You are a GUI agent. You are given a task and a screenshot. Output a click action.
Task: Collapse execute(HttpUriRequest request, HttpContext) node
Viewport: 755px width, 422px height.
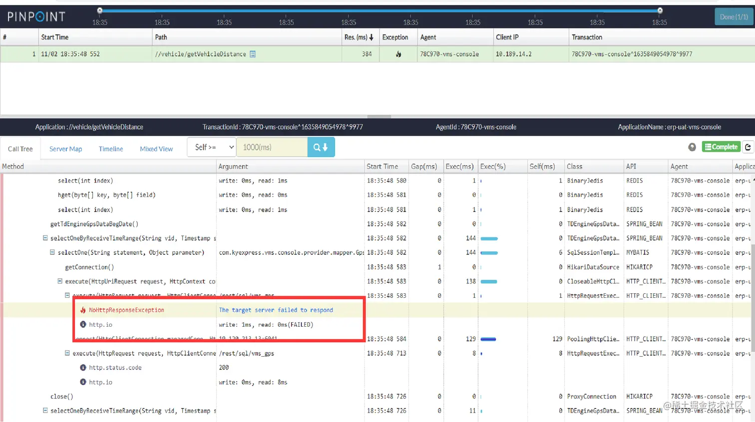[x=60, y=281]
